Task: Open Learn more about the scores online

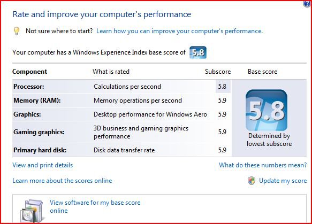Action: (62, 181)
